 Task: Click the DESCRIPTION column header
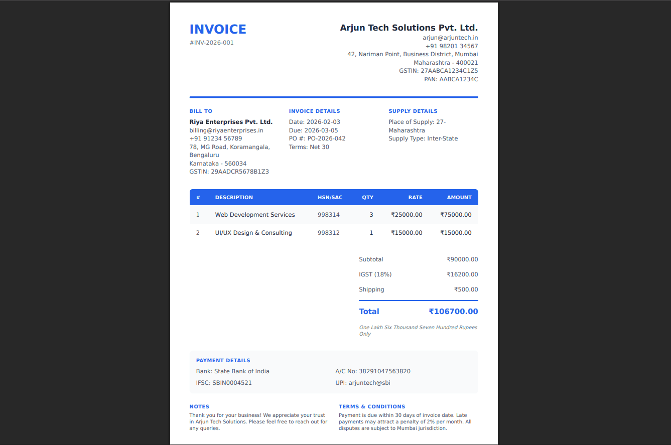pyautogui.click(x=234, y=197)
